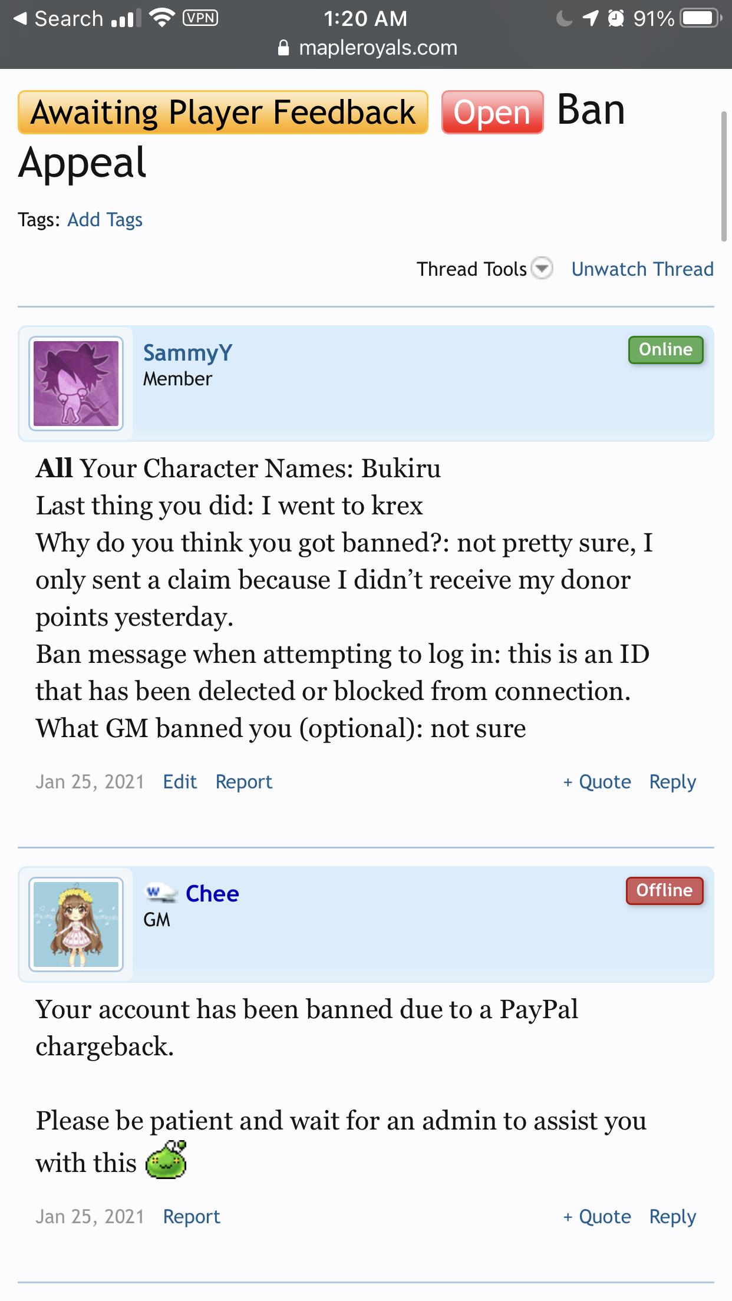Viewport: 732px width, 1301px height.
Task: Tap the VPN status icon
Action: (200, 18)
